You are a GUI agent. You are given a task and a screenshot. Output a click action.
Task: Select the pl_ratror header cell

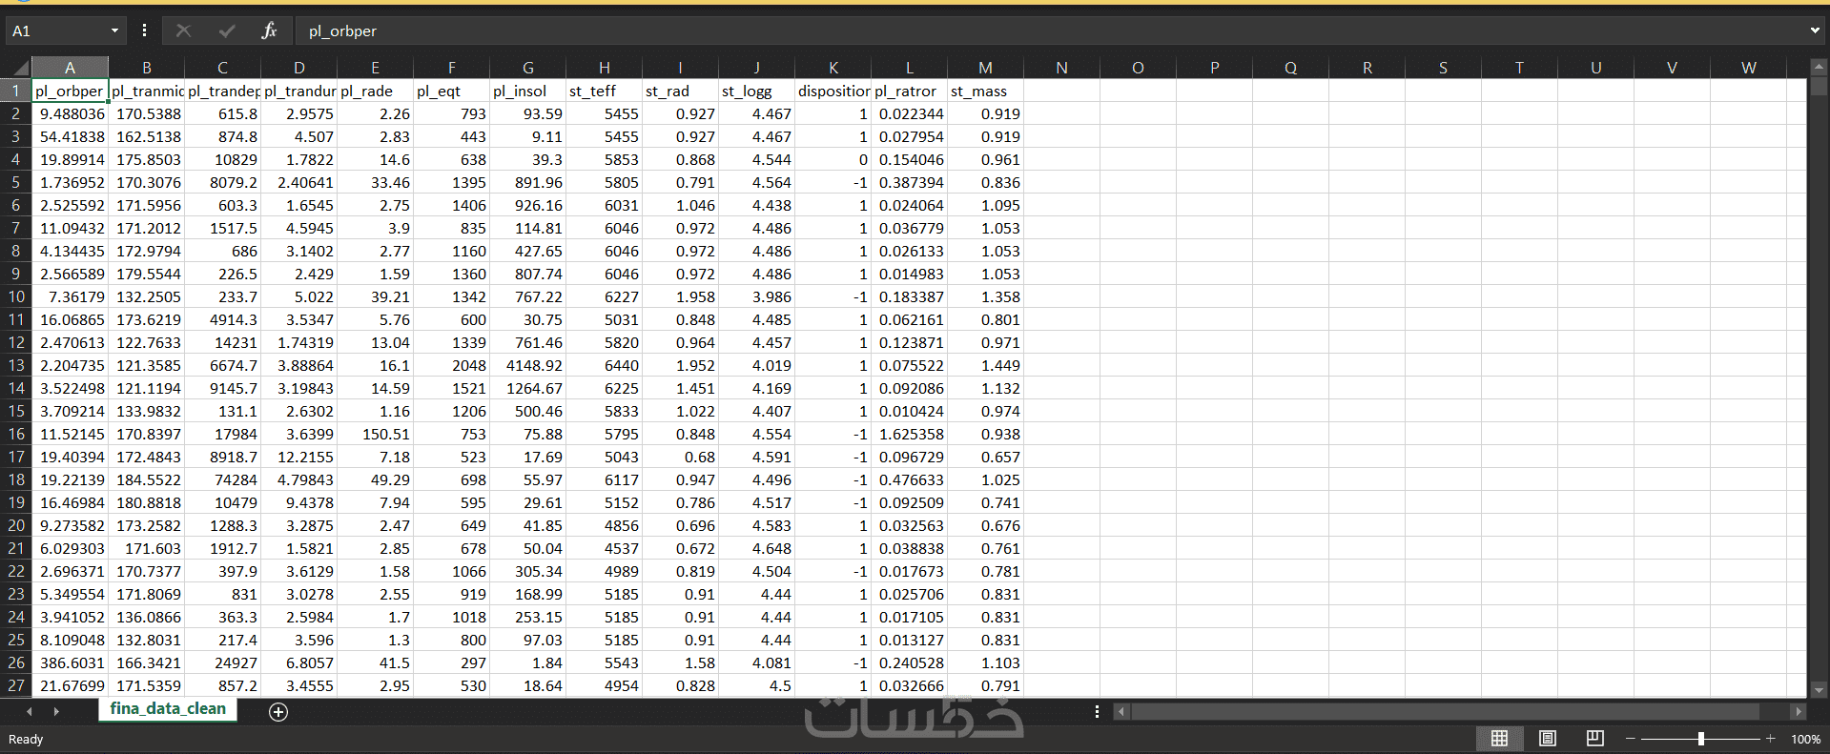[x=909, y=91]
